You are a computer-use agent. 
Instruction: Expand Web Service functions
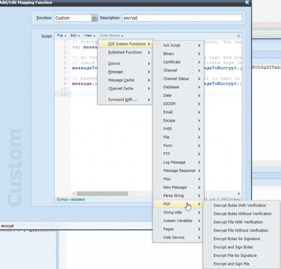point(178,237)
